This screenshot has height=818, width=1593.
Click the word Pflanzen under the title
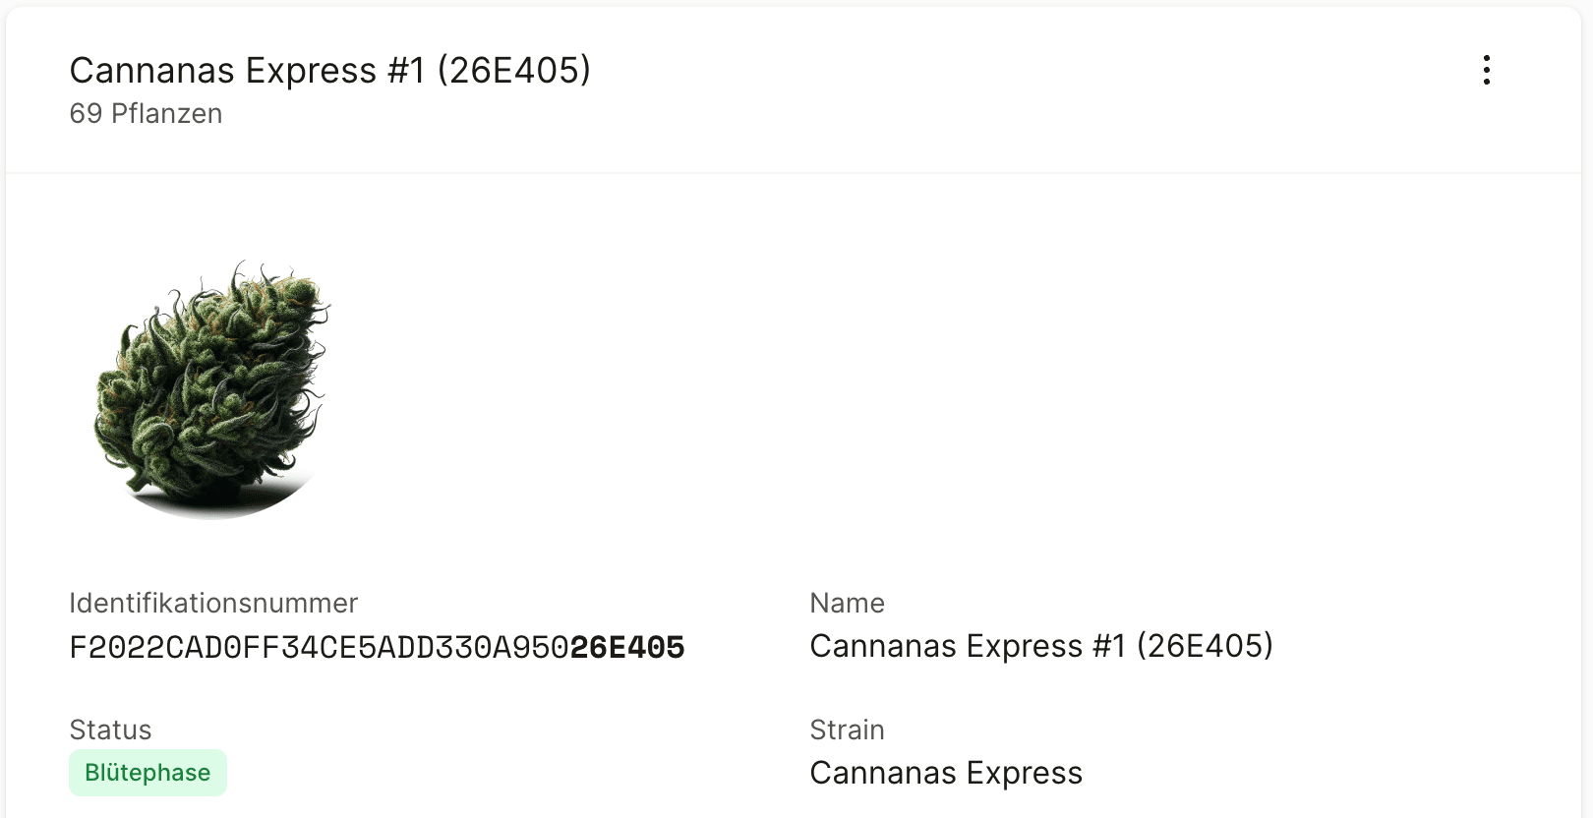click(x=166, y=114)
